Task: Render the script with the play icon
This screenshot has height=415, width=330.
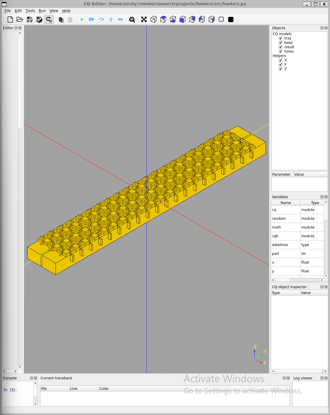Action: pos(82,20)
